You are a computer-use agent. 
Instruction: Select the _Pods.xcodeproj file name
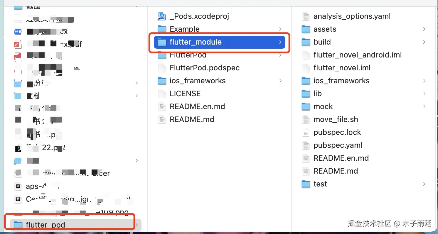coord(199,16)
